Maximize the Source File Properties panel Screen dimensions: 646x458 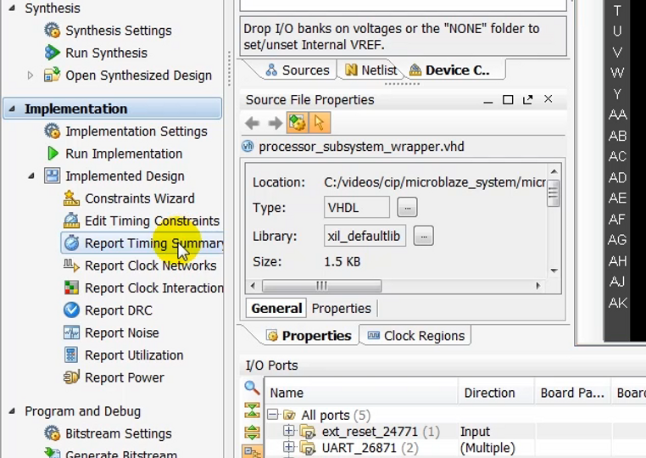508,100
